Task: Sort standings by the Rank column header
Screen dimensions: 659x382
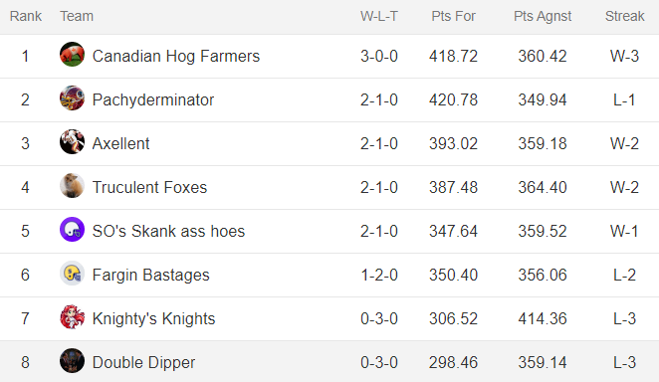Action: pos(26,16)
